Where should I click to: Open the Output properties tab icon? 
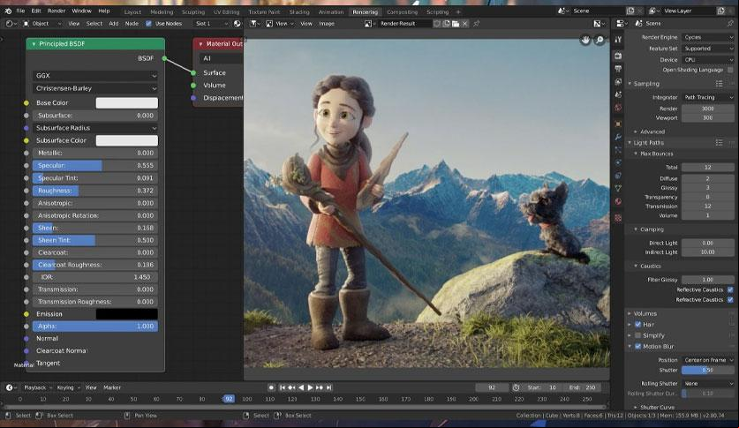618,69
